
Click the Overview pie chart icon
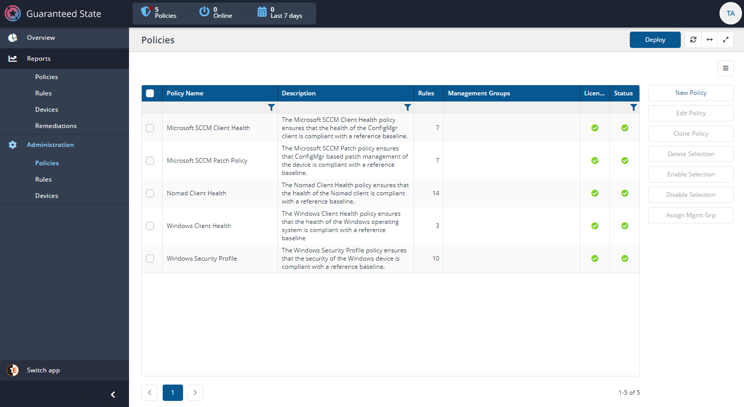13,38
